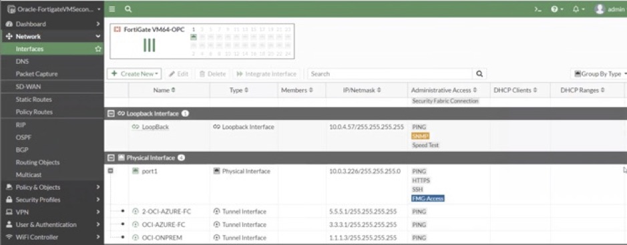Select the LoopBack interface name
627x245 pixels.
point(155,127)
